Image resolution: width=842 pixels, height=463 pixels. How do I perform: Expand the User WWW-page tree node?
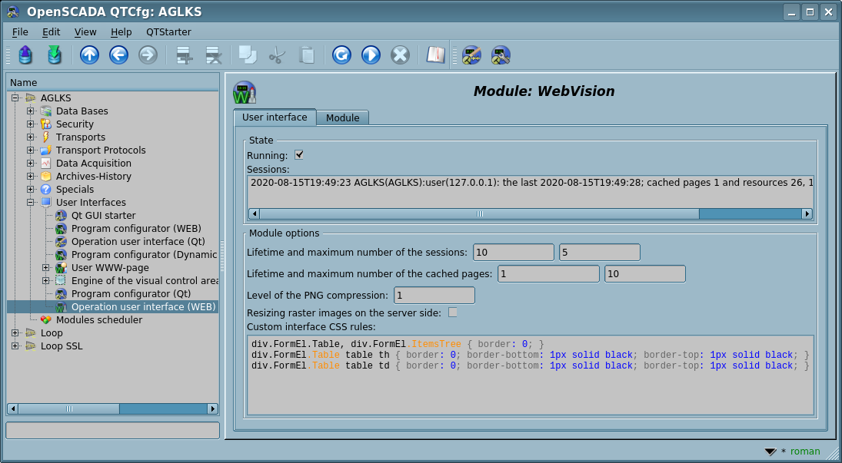(46, 268)
